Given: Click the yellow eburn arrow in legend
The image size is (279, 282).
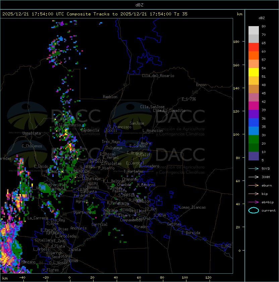Looking at the screenshot, I should pos(254,186).
